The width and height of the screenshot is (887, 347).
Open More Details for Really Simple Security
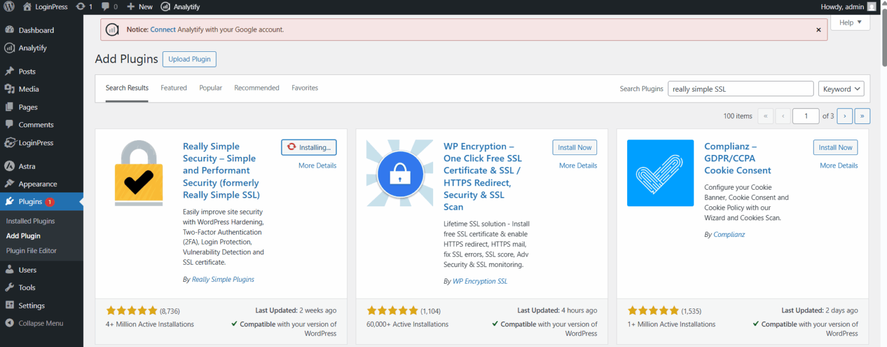tap(318, 165)
